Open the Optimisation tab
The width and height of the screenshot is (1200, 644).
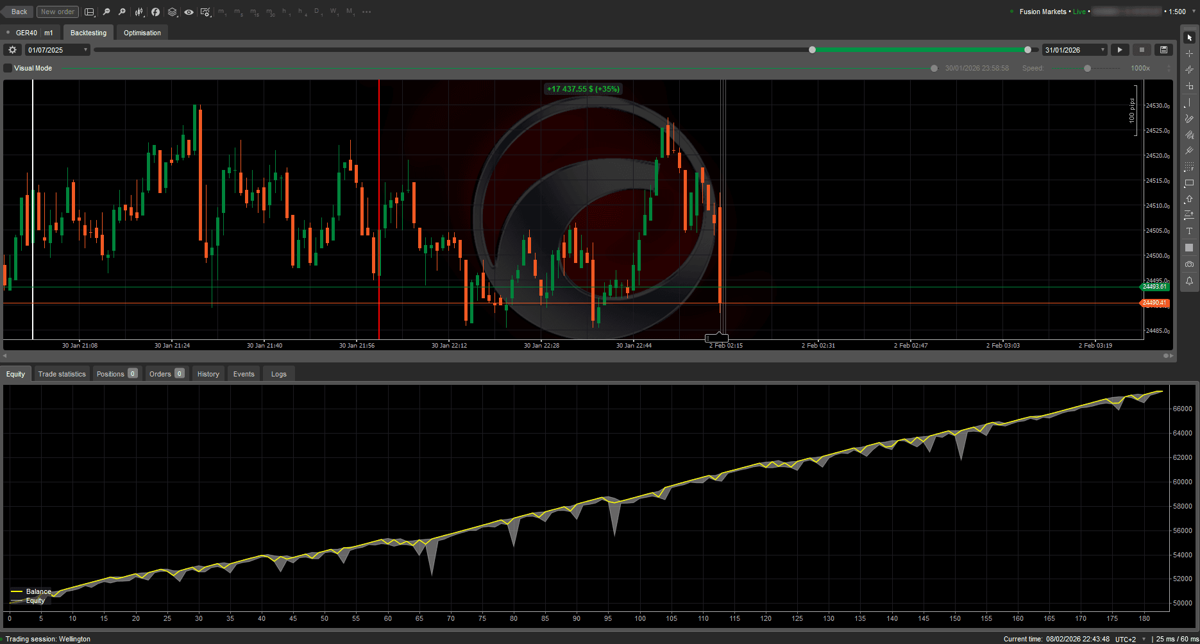(x=141, y=32)
